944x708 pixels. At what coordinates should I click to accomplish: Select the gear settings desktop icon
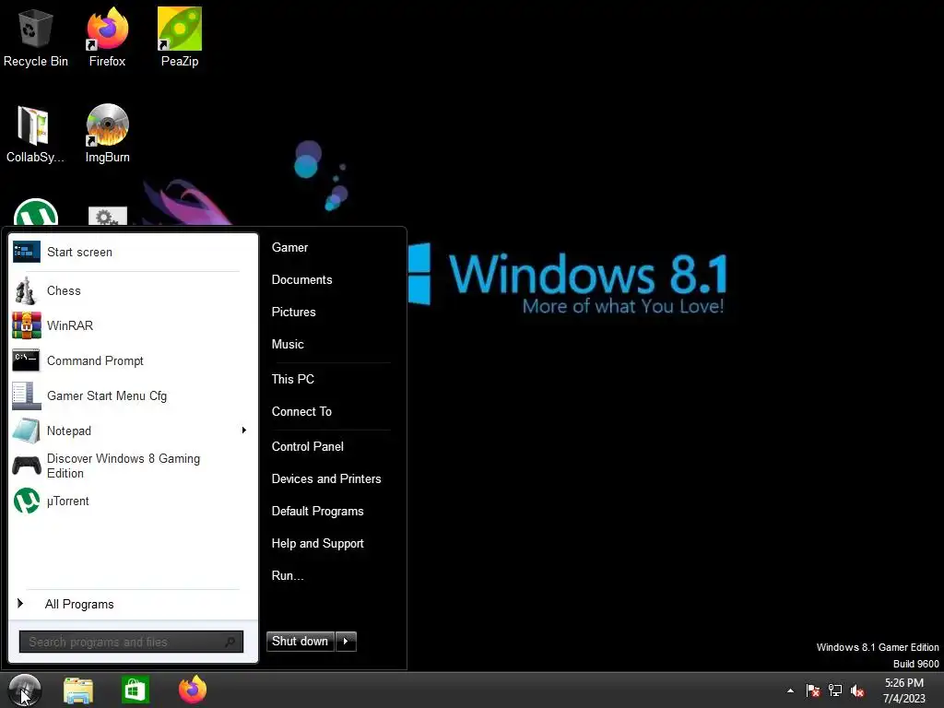[107, 216]
